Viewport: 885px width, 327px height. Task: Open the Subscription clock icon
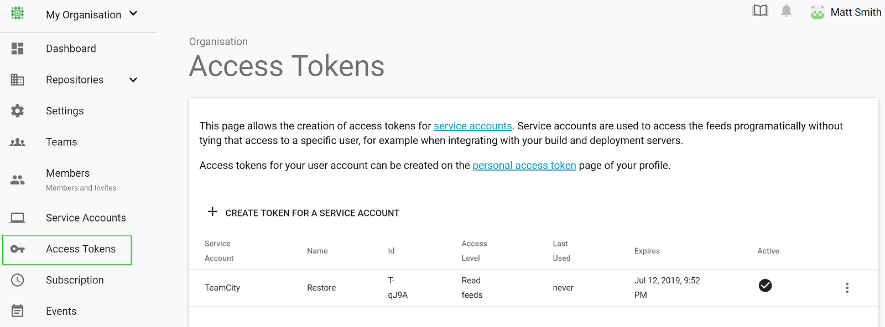pyautogui.click(x=17, y=280)
